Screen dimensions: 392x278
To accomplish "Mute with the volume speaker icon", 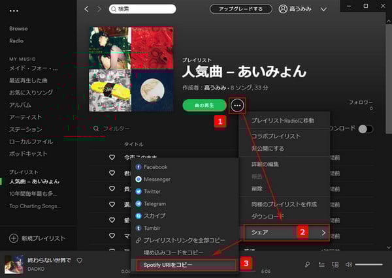I will click(x=348, y=264).
